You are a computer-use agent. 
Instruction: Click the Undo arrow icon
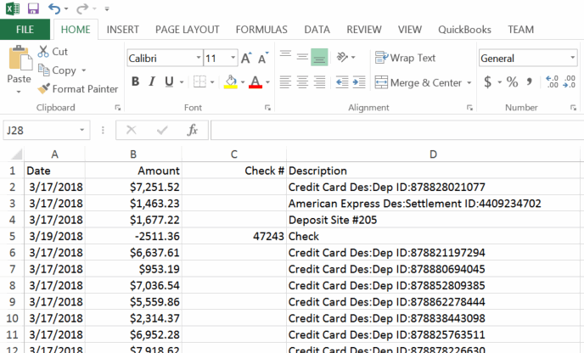pos(55,8)
